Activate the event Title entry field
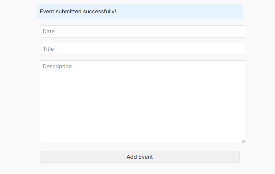 [x=143, y=49]
